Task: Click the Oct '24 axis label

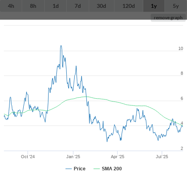Action: (28, 157)
